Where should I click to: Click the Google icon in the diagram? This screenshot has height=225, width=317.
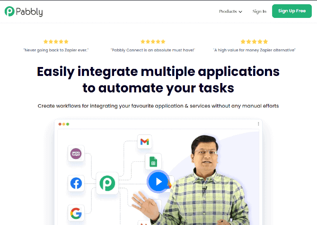coord(76,213)
